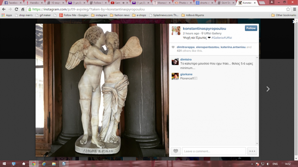Open konstantinaspyropoulou profile name link
The height and width of the screenshot is (167, 298).
pos(204,29)
